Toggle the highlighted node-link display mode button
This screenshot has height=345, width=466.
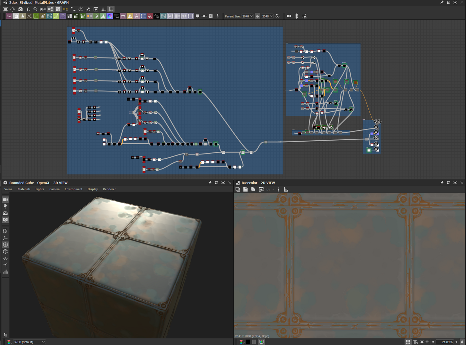coord(50,9)
